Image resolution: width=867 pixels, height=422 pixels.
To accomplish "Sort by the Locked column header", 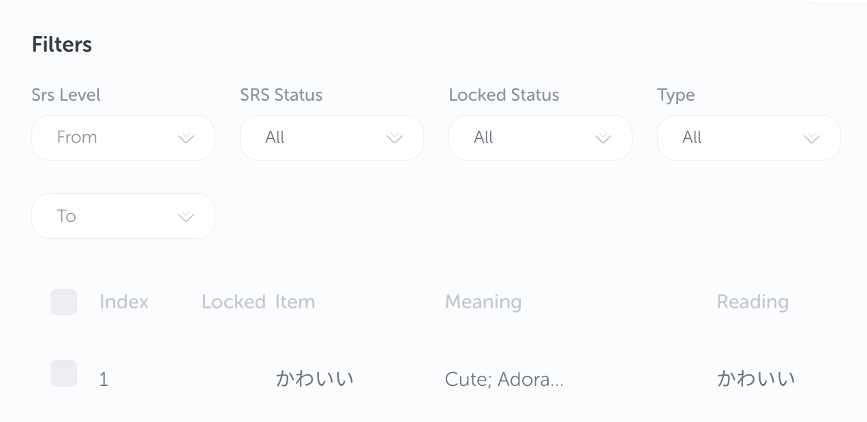I will click(233, 302).
